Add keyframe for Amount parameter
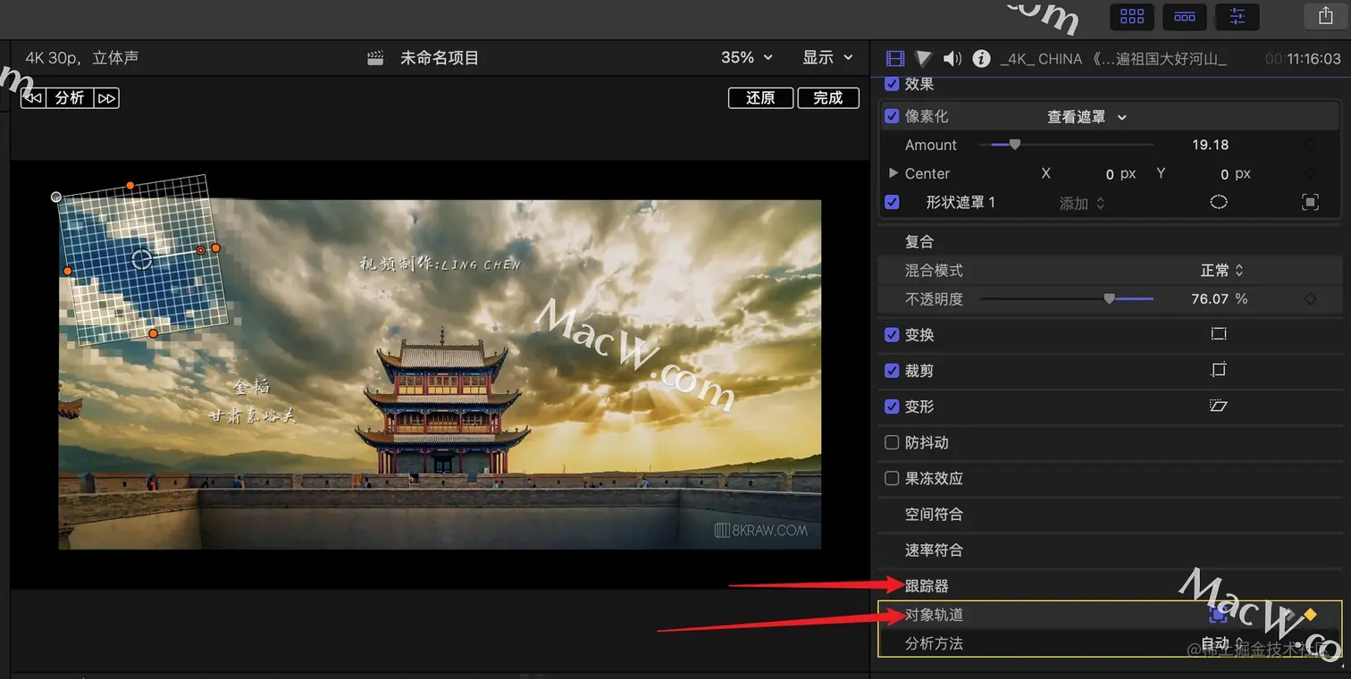Viewport: 1351px width, 679px height. pyautogui.click(x=1310, y=145)
